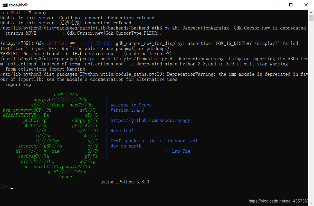
Task: Click the vertical scrollbar thumb
Action: coord(311,18)
